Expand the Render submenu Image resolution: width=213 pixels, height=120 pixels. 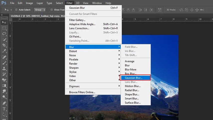93,63
